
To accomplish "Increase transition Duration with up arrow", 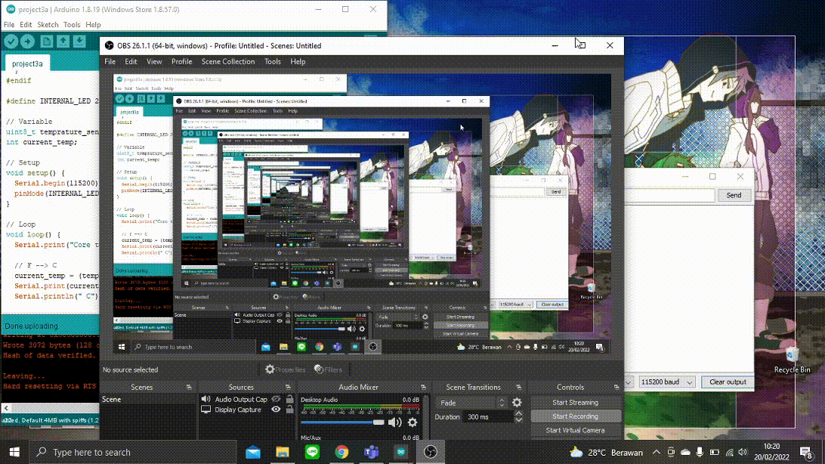I will (x=519, y=413).
